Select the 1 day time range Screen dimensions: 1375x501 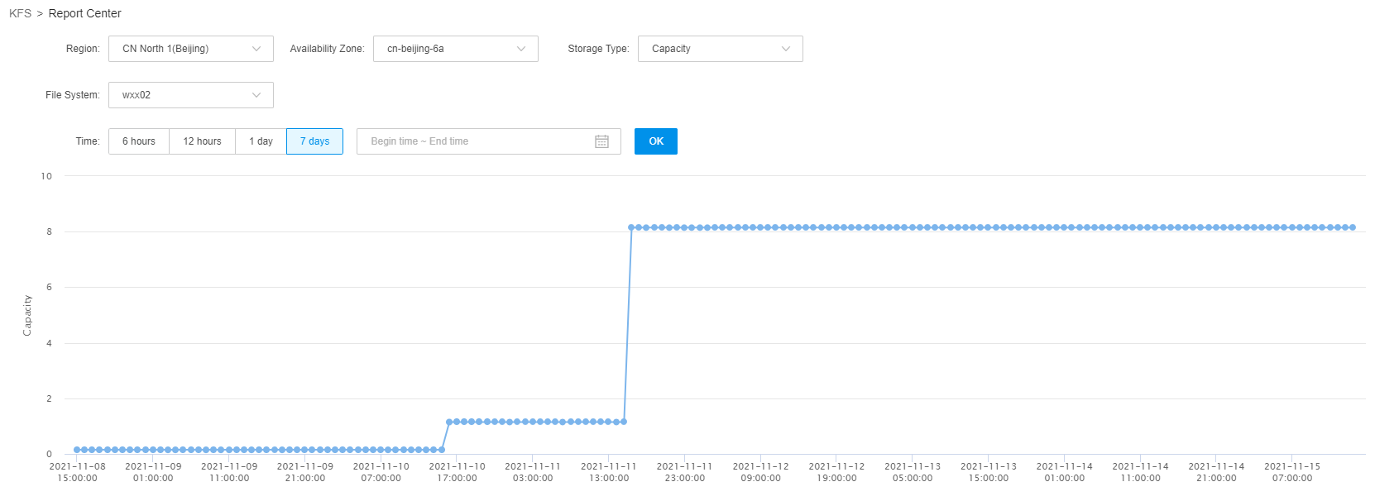pos(261,141)
